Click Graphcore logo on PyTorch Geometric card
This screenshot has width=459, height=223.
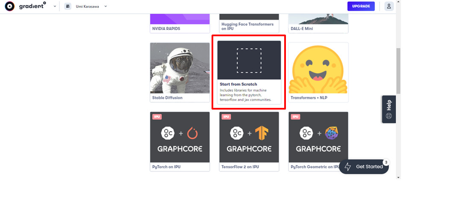pos(306,133)
